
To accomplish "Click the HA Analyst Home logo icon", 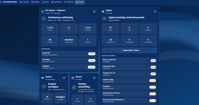I will click(1, 2).
